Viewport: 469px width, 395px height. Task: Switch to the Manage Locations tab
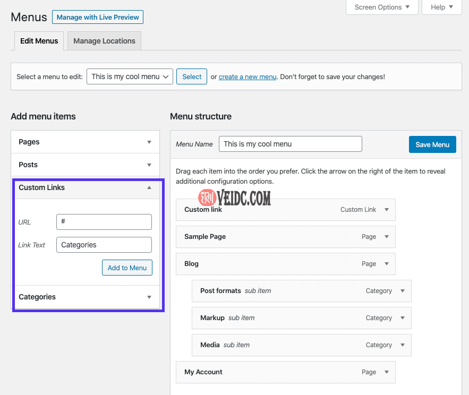(x=104, y=41)
